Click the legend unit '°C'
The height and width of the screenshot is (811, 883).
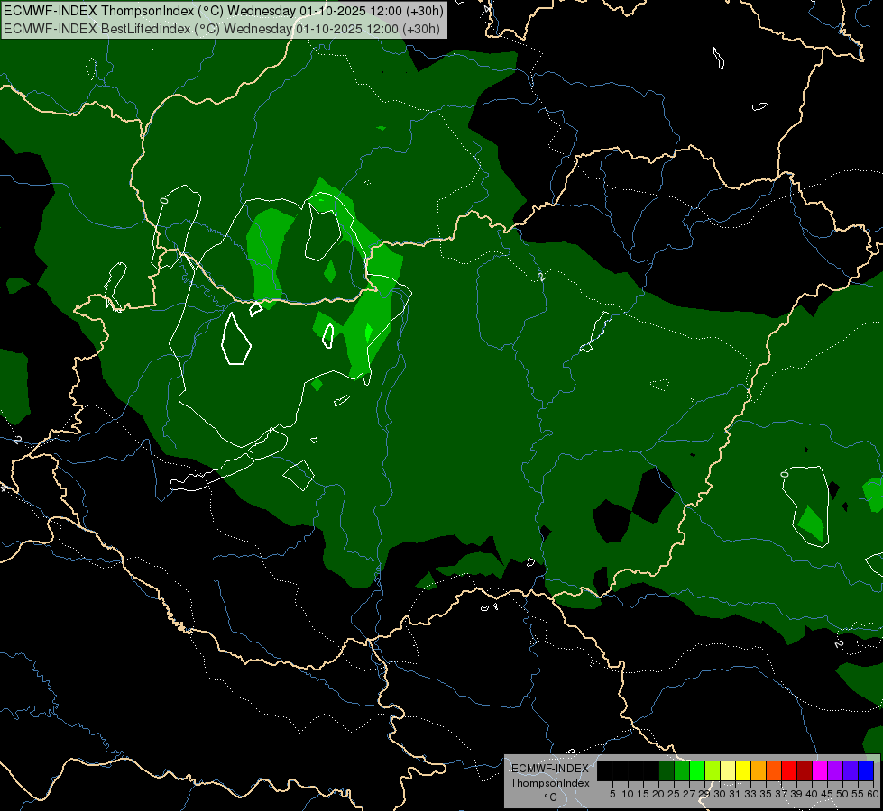pyautogui.click(x=551, y=797)
